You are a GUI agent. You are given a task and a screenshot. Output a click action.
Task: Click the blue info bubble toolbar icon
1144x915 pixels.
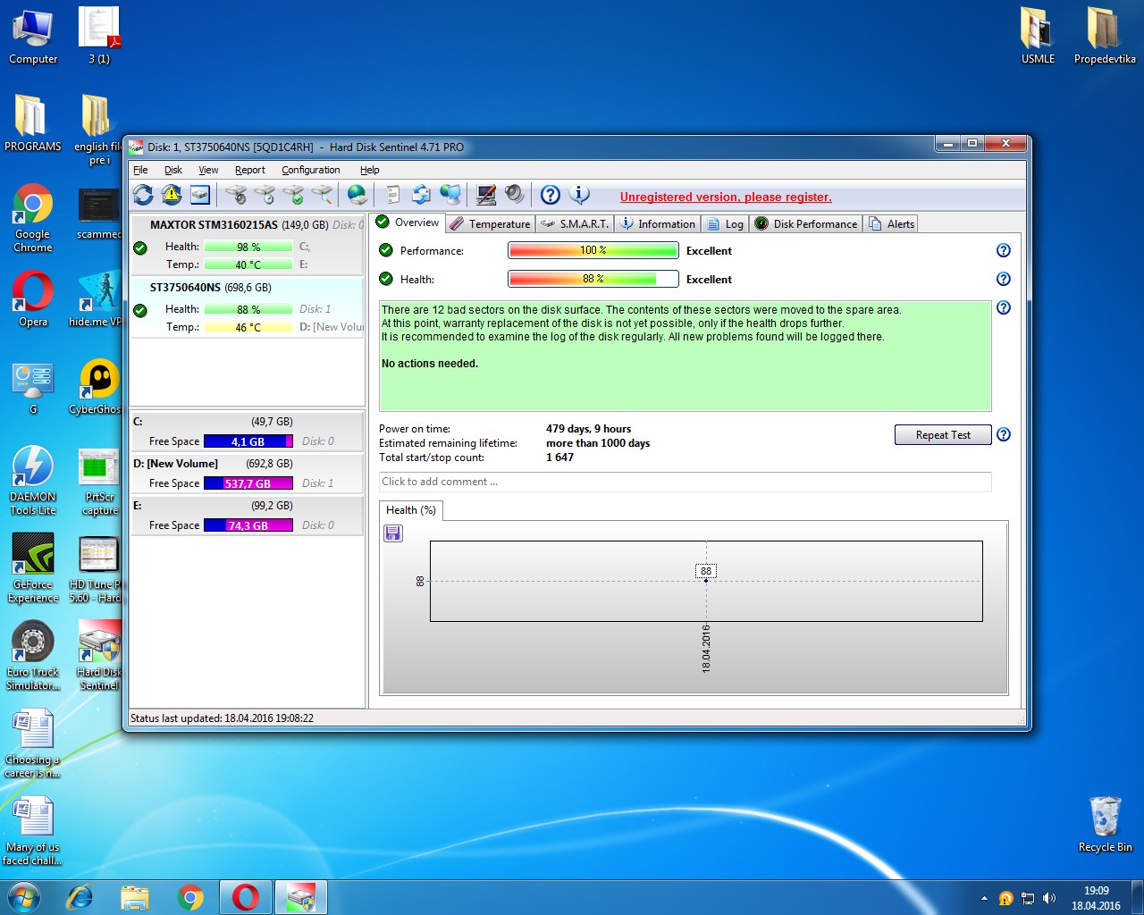point(579,195)
